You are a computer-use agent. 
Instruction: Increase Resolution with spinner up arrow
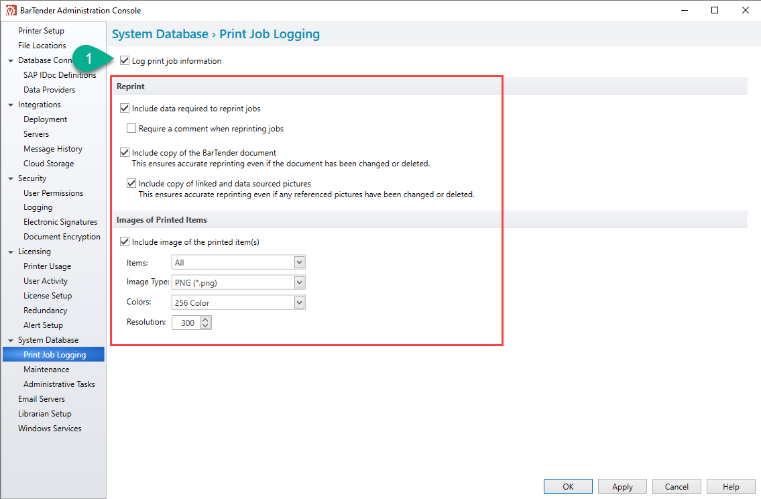tap(205, 320)
